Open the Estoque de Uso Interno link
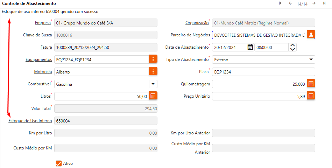 click(30, 121)
